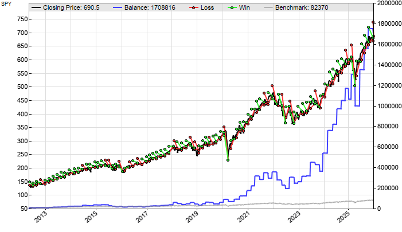Click the 1800000 balance axis label
The height and width of the screenshot is (232, 402).
point(389,23)
